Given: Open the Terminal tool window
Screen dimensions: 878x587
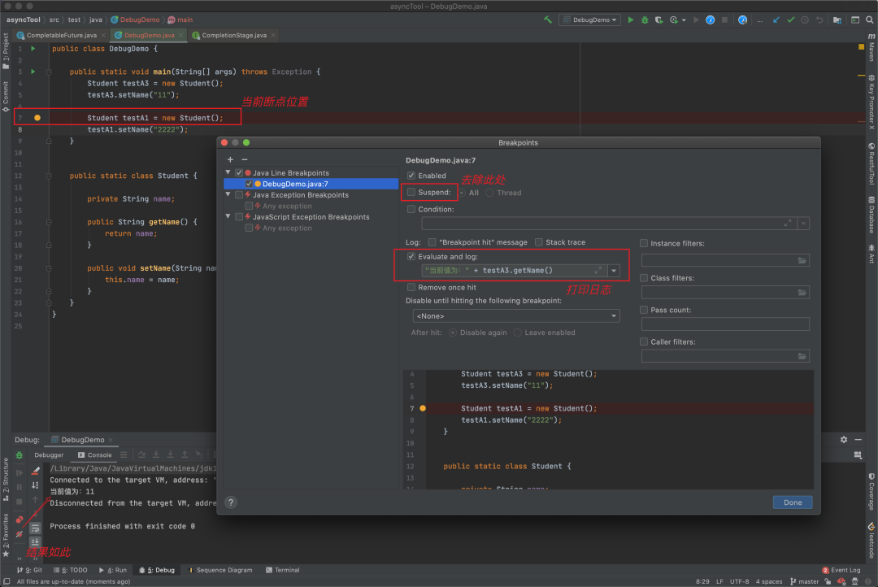Looking at the screenshot, I should [282, 570].
